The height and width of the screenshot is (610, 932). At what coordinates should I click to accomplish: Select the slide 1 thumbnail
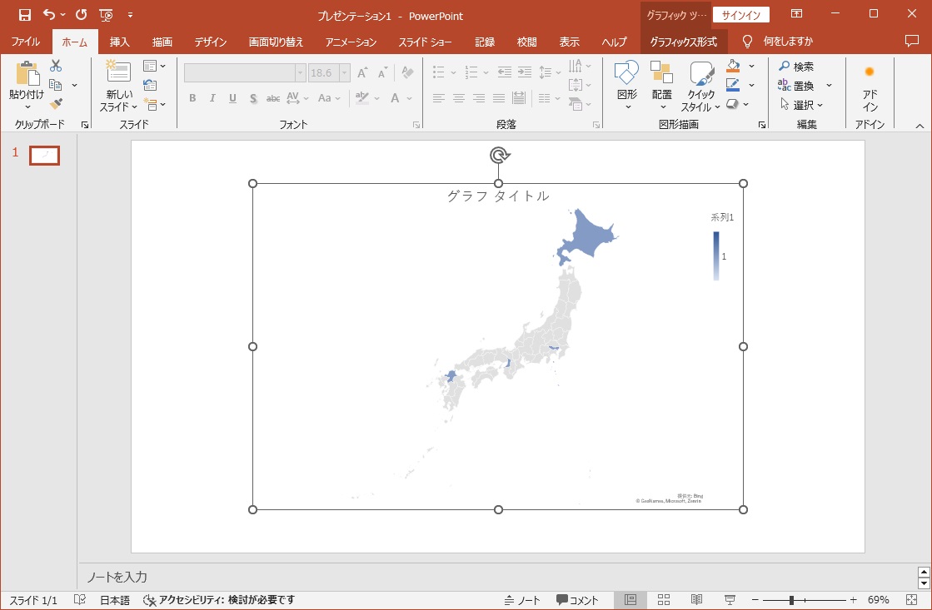[44, 155]
